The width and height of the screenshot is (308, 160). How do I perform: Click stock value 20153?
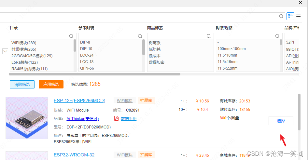pyautogui.click(x=245, y=101)
